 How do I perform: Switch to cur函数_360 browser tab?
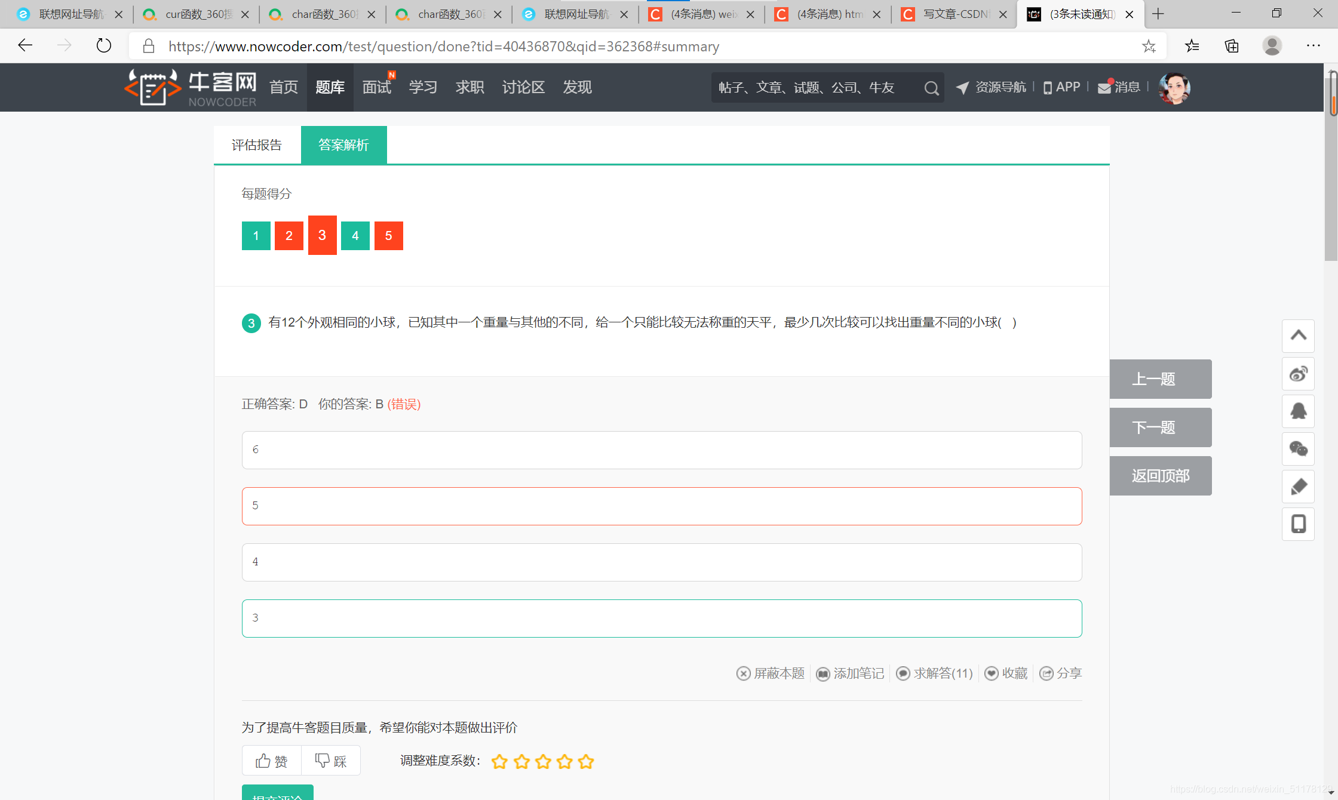pos(197,14)
